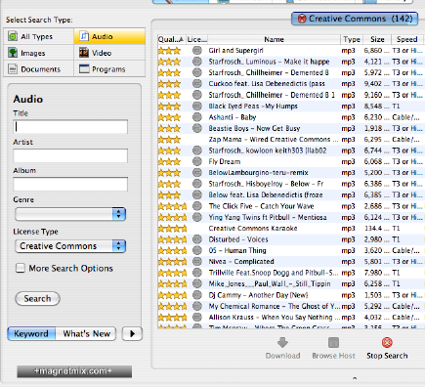
Task: Click the Artist input field
Action: coord(70,155)
